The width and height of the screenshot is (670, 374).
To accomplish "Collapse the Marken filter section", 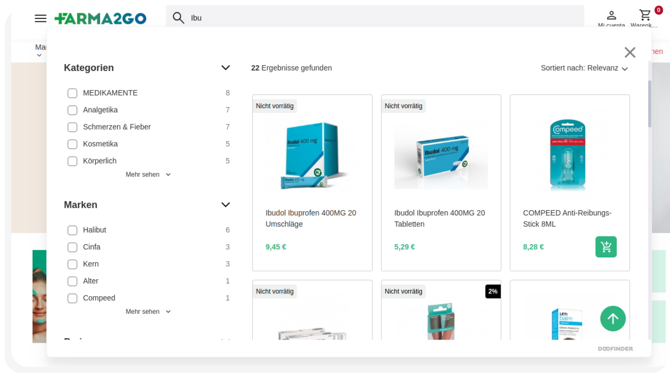I will 225,205.
